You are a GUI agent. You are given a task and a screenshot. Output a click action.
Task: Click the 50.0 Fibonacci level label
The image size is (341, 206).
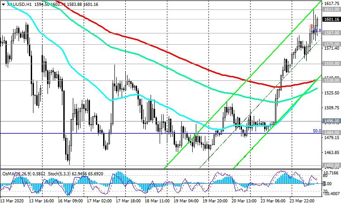coord(317,131)
